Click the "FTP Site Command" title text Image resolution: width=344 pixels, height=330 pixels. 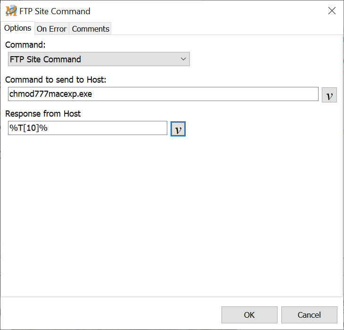[55, 11]
